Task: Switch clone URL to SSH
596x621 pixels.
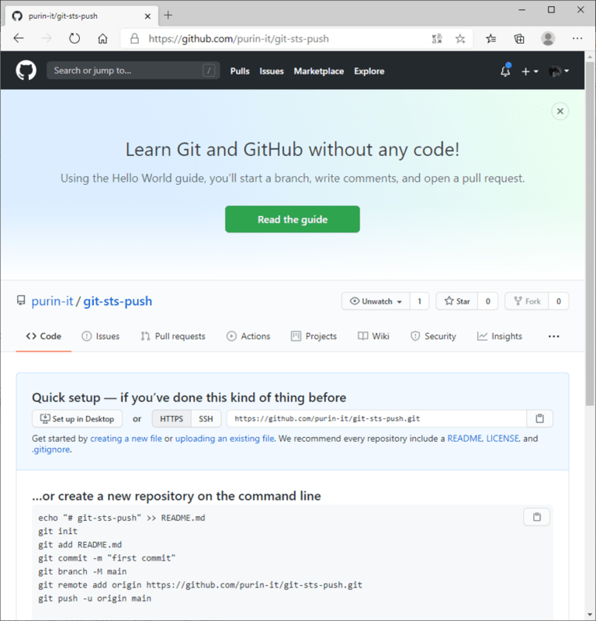Action: pyautogui.click(x=206, y=418)
